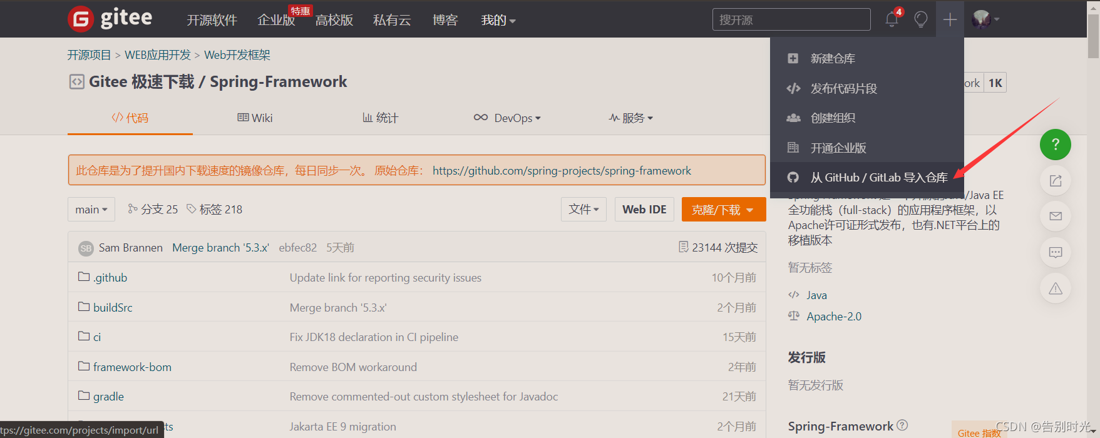Click 开源项目 breadcrumb link

click(x=89, y=55)
